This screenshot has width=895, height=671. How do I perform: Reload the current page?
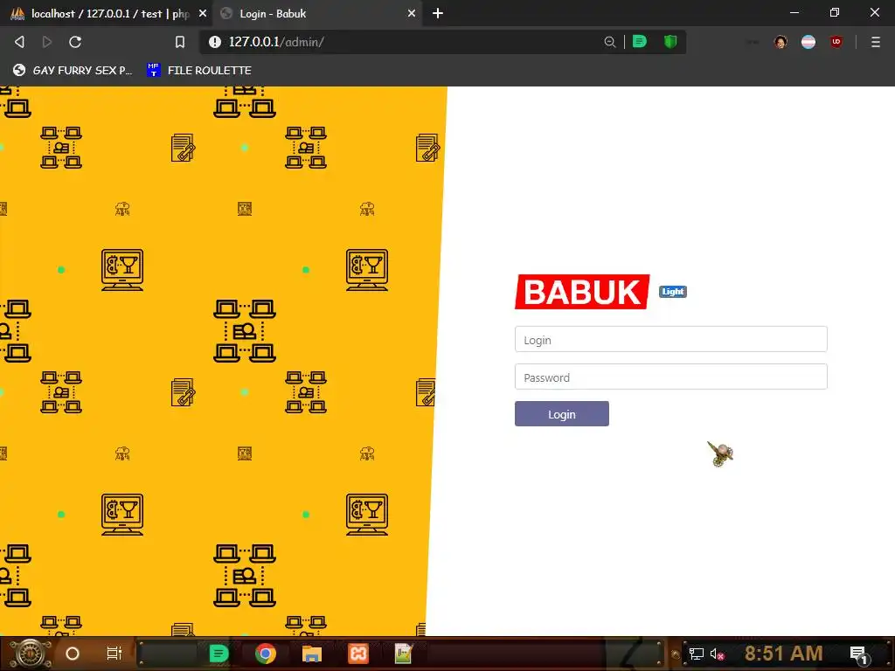pyautogui.click(x=75, y=42)
